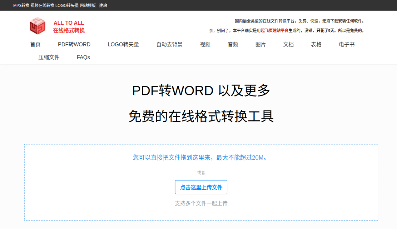Open the 视频 navigation menu item
397x238 pixels.
click(x=205, y=44)
